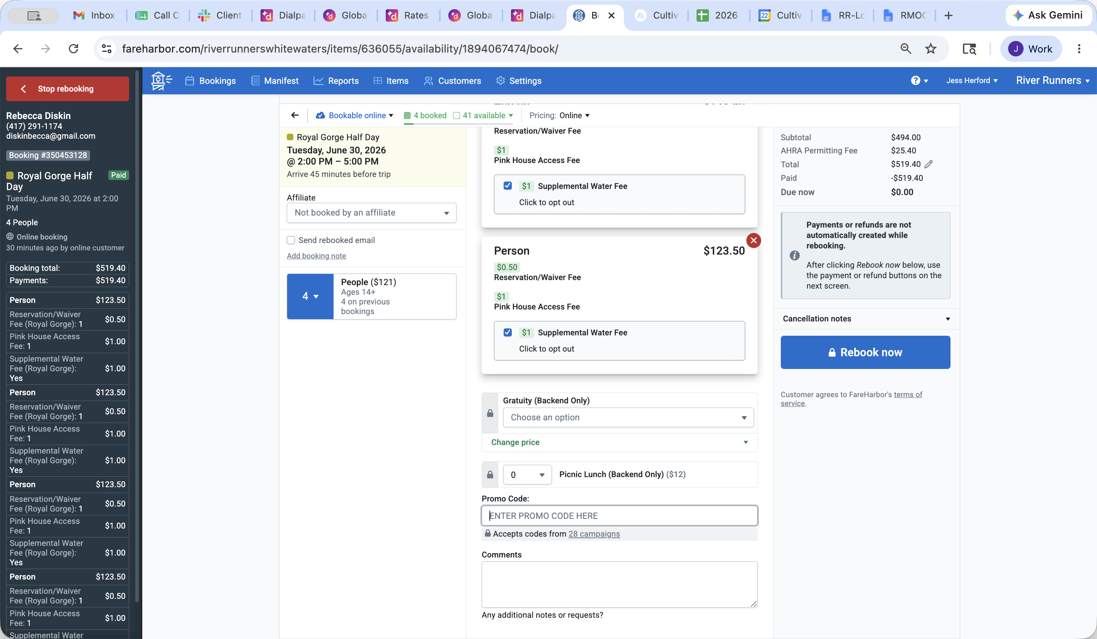Viewport: 1097px width, 639px height.
Task: Click the 4 booked capacity indicator
Action: pos(425,115)
